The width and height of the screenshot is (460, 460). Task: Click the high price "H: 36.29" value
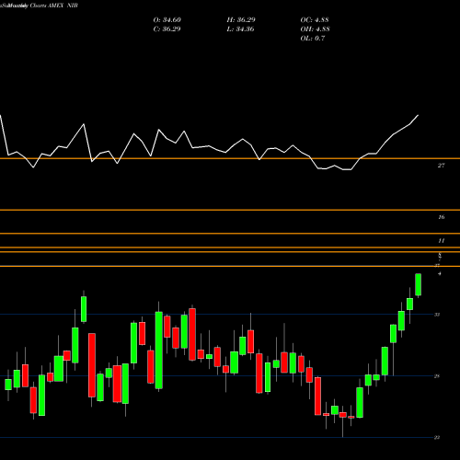point(241,20)
